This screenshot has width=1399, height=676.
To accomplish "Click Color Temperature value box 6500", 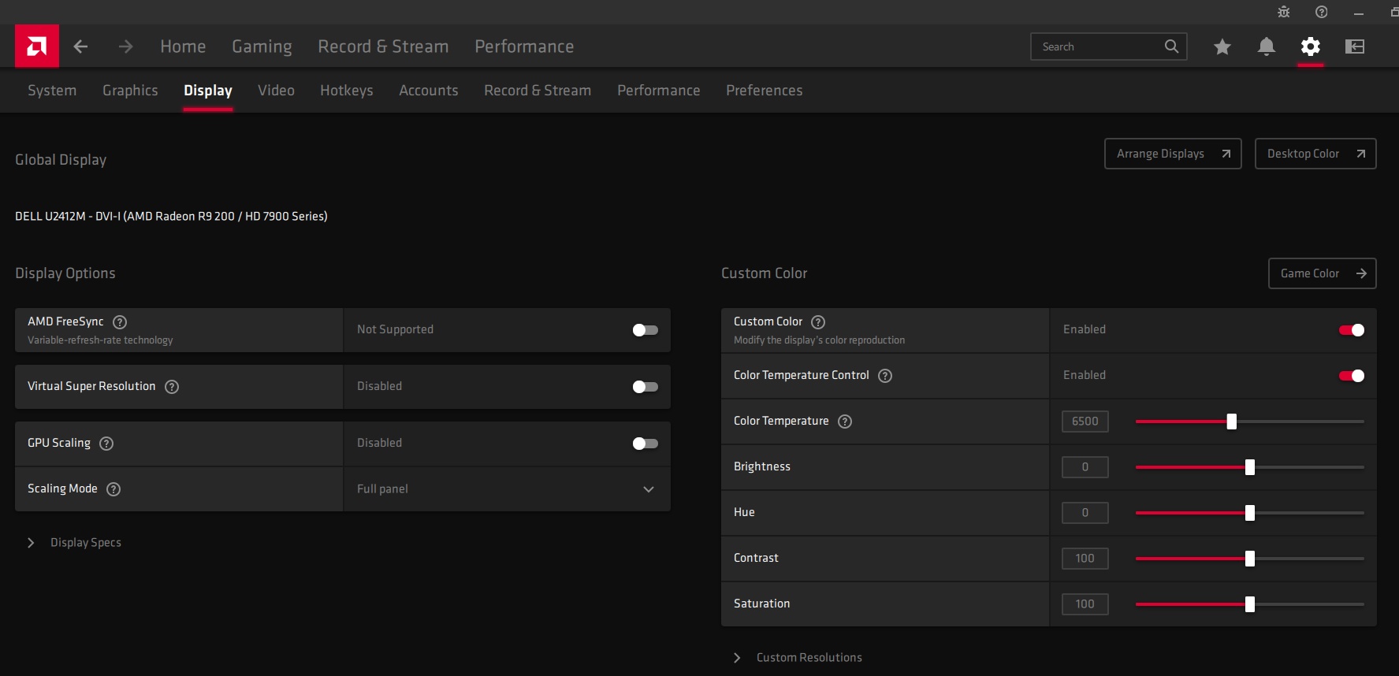I will click(1085, 422).
